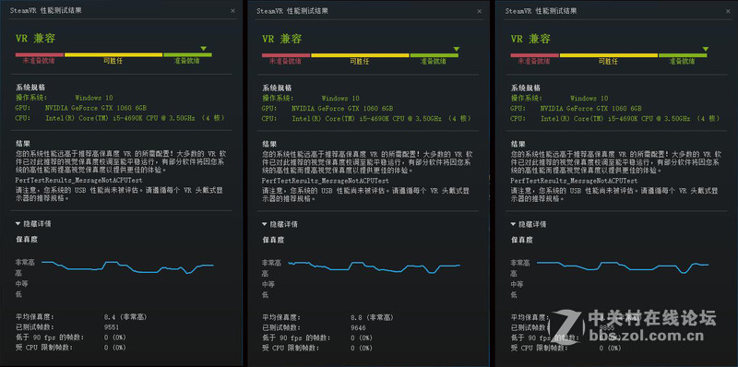Click 'PerfTestResults_MessageNotACPUTest' in right window
Viewport: 738px width, 367px height.
[574, 180]
